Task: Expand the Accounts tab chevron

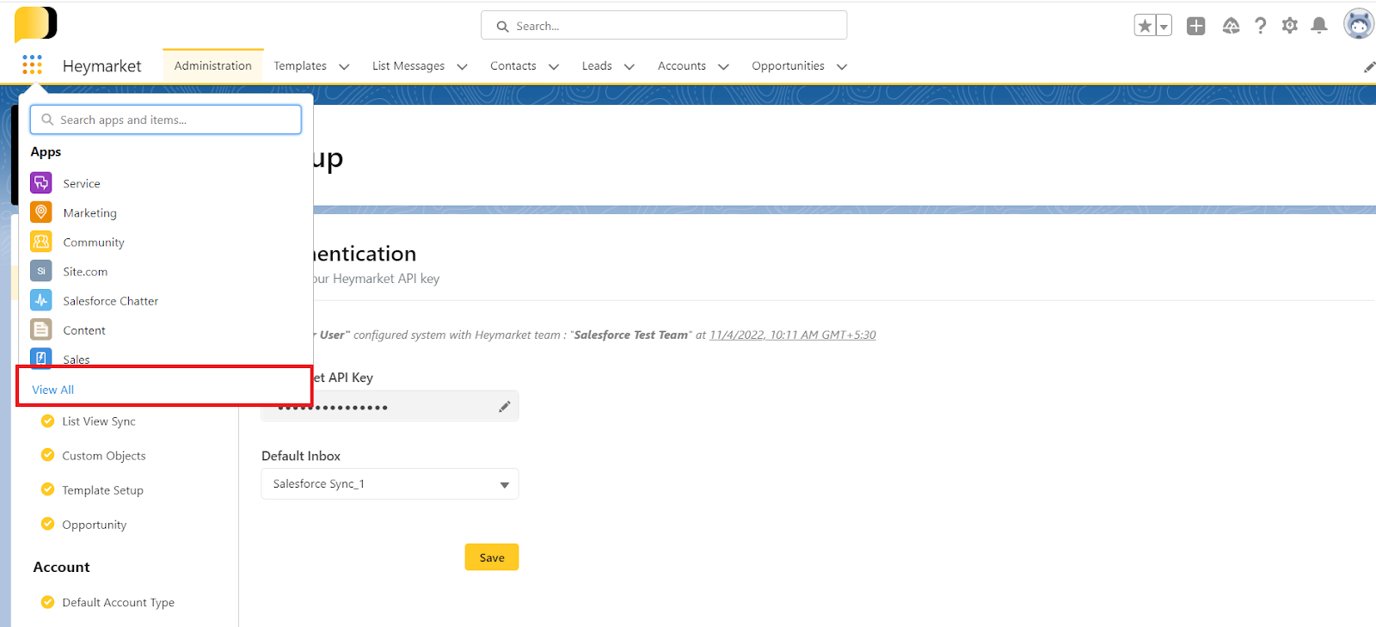Action: point(723,66)
